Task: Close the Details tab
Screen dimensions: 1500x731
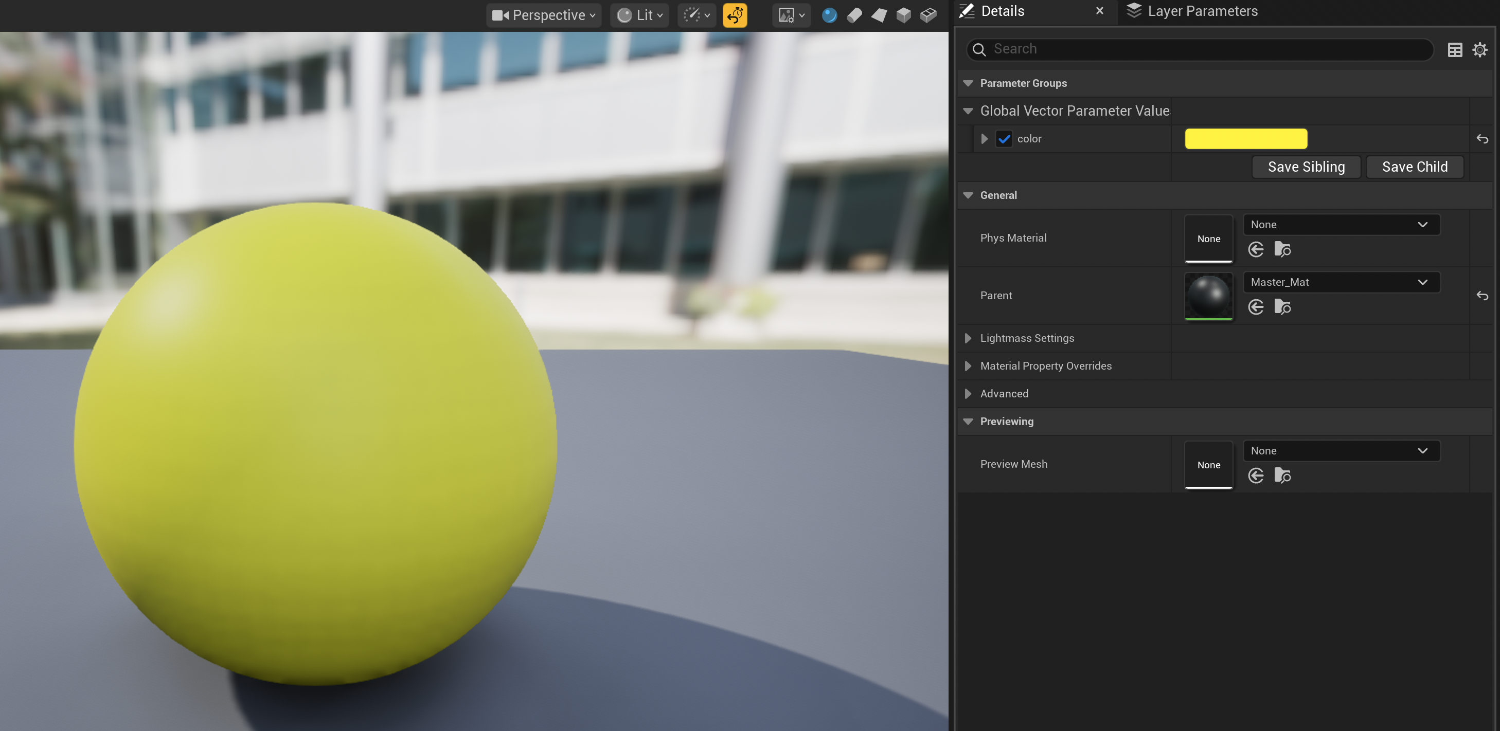Action: pyautogui.click(x=1099, y=11)
